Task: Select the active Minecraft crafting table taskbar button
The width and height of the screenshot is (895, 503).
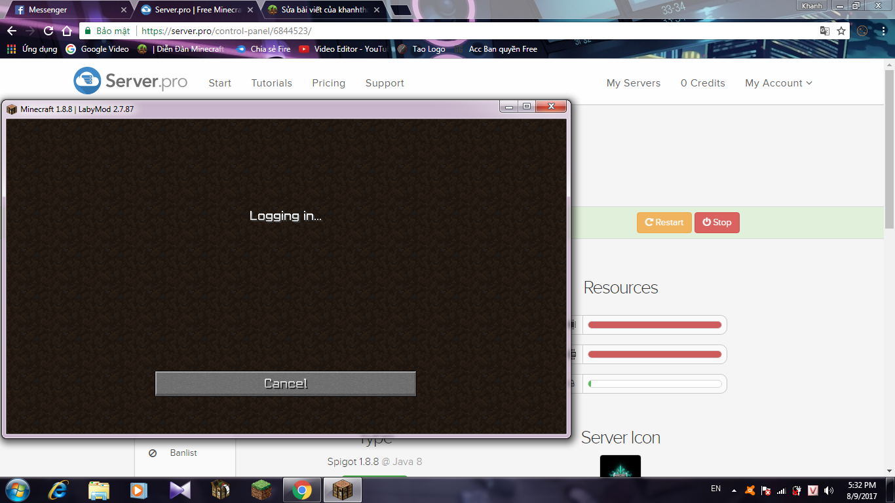Action: tap(342, 490)
